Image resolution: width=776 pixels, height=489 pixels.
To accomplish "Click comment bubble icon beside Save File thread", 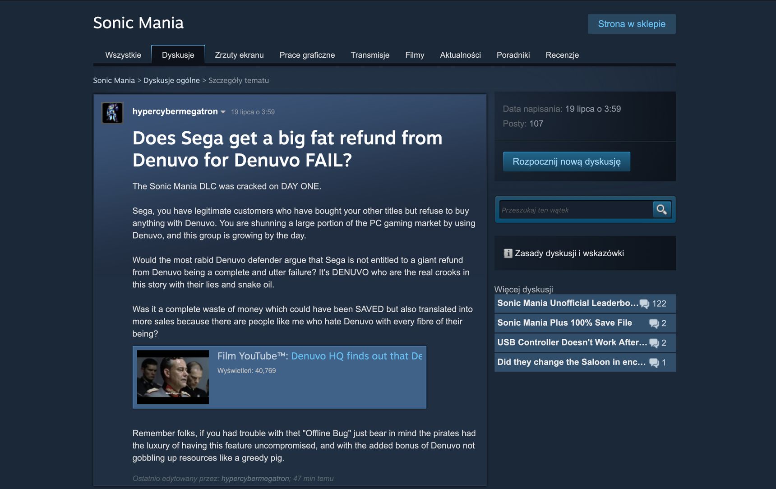I will pos(654,323).
